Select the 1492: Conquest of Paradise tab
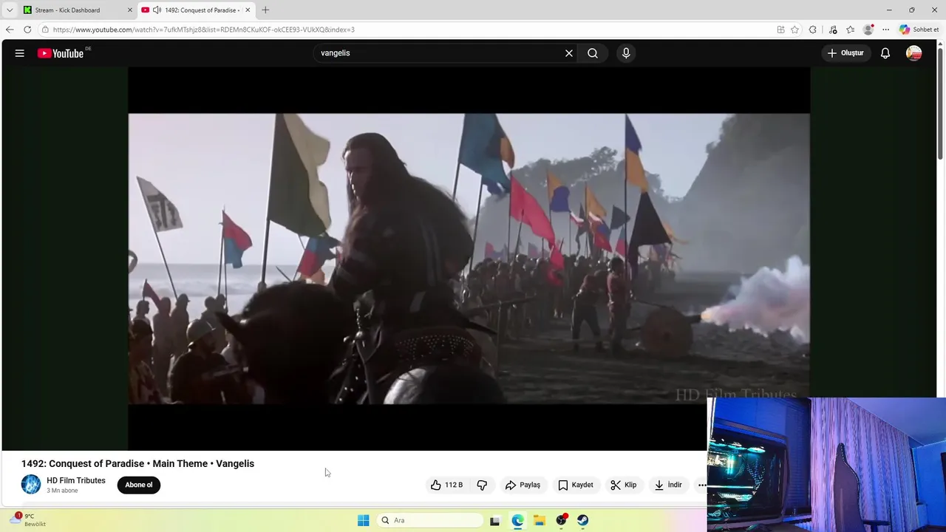 click(196, 10)
